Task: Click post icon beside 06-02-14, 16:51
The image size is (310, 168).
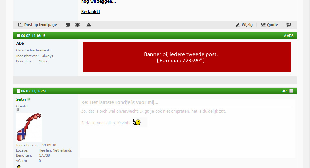Action: (18, 91)
